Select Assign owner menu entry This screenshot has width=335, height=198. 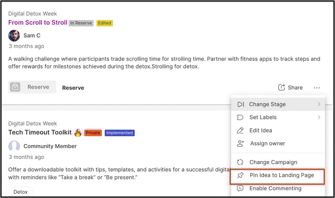click(278, 144)
